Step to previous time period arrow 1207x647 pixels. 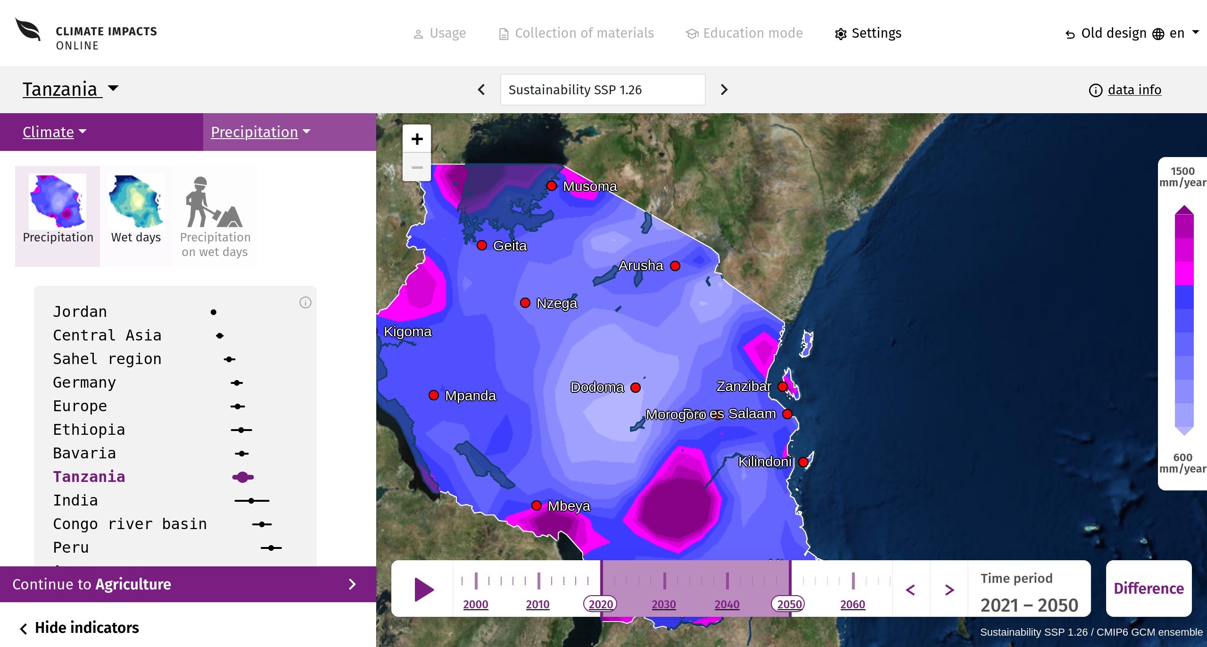tap(911, 589)
